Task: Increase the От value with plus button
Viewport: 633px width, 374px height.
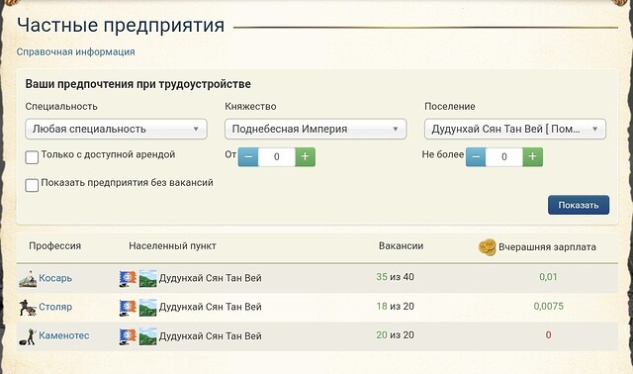Action: tap(306, 156)
